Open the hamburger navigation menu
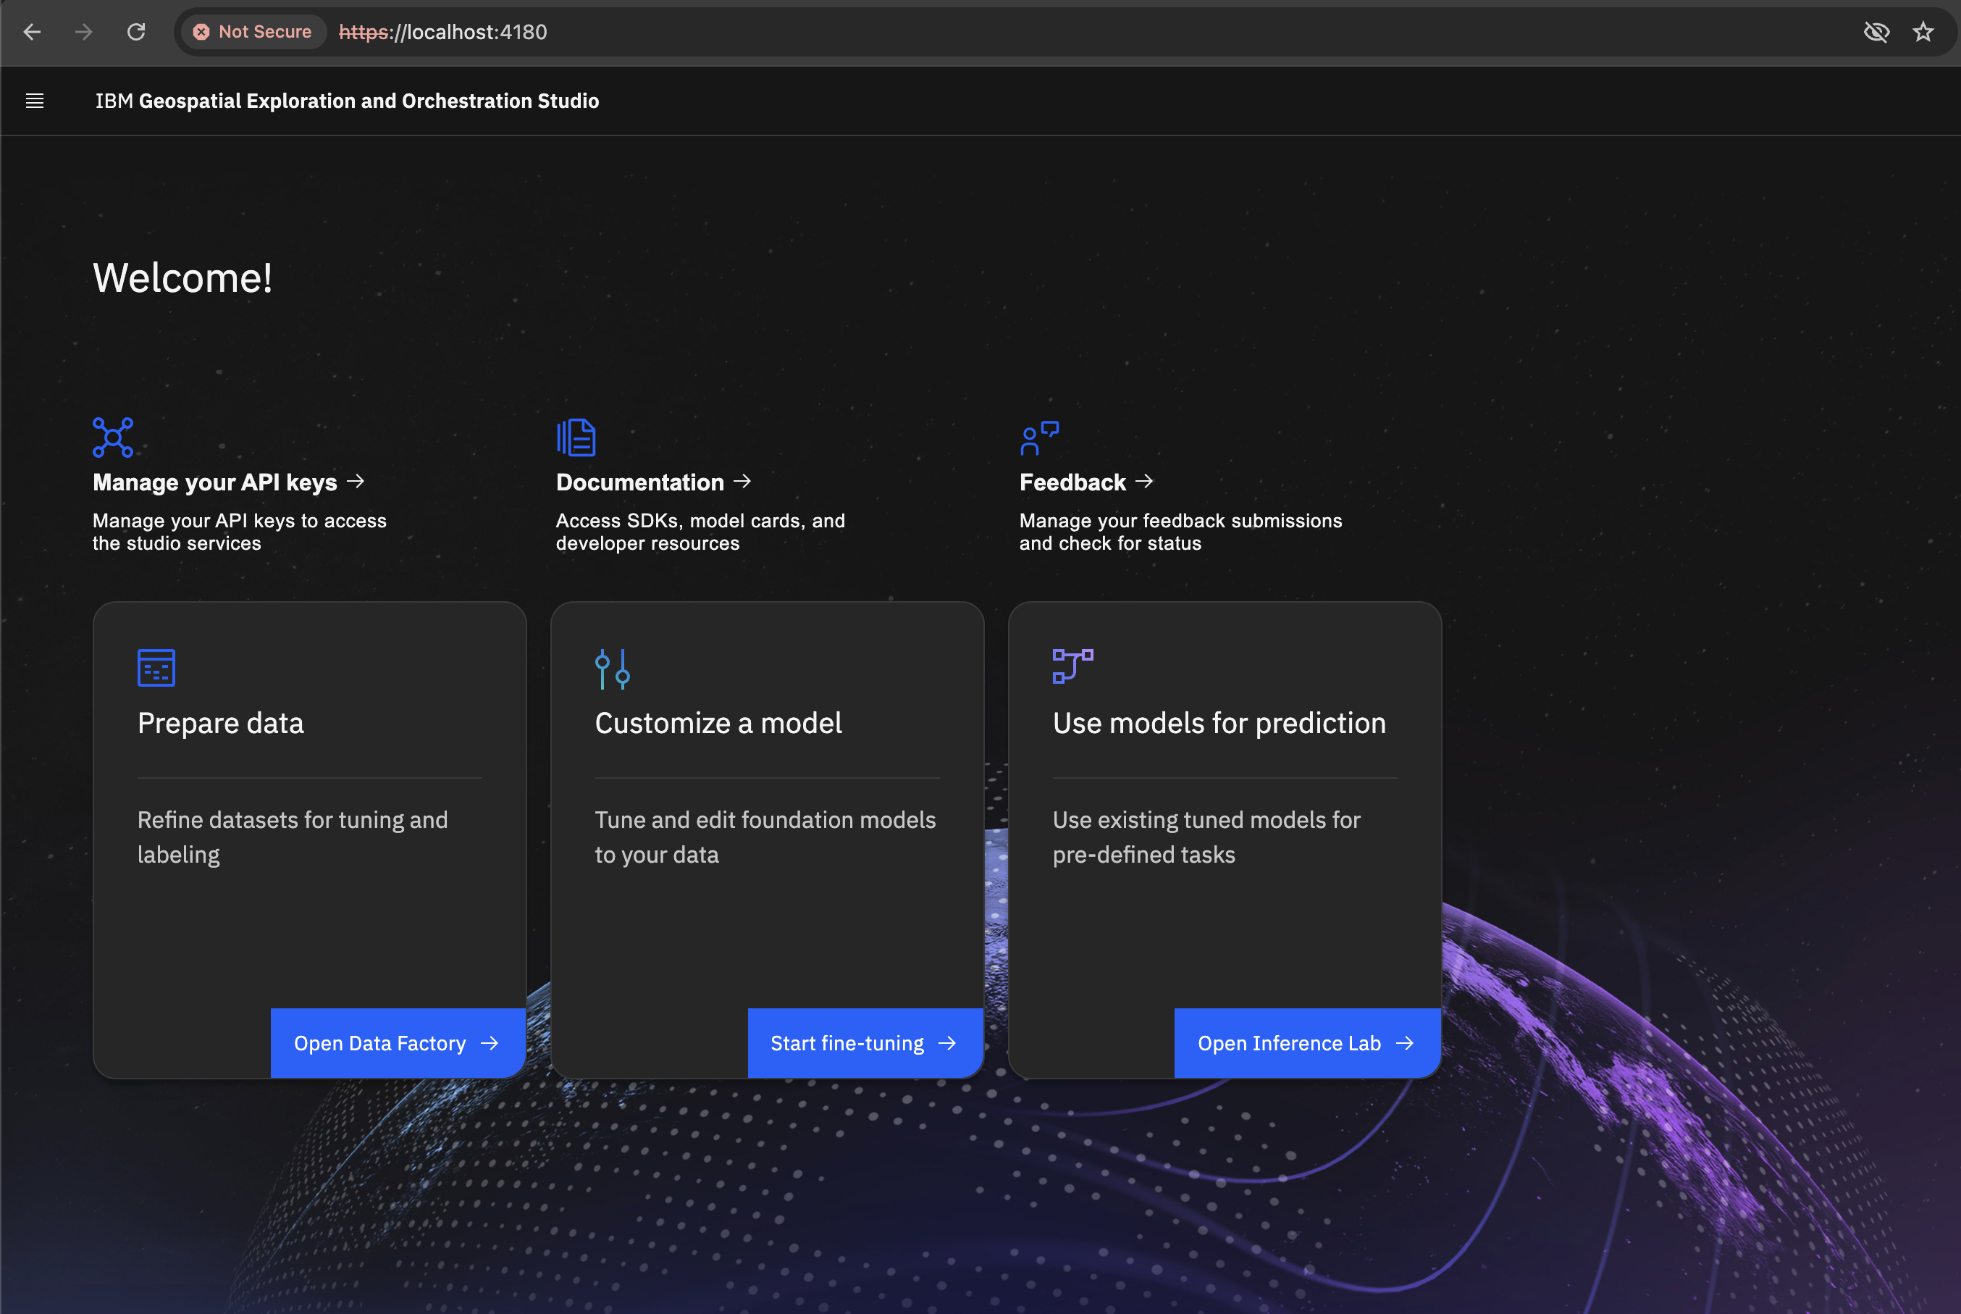 click(34, 101)
